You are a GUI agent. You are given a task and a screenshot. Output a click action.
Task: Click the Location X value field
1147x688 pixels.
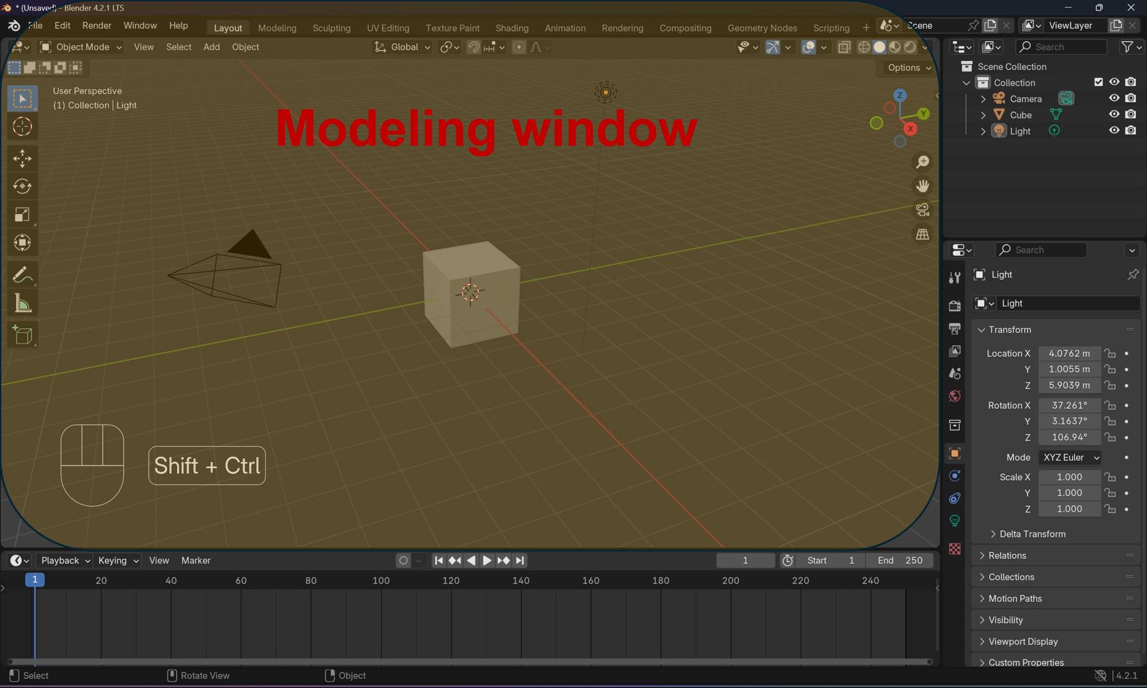1069,353
